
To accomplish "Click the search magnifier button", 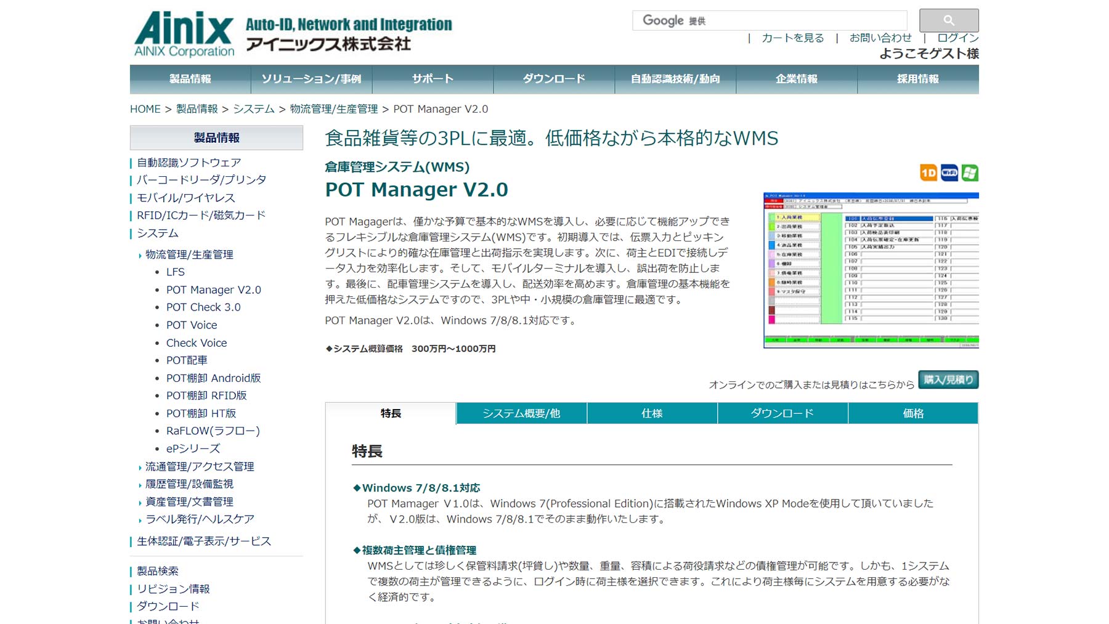I will [949, 20].
